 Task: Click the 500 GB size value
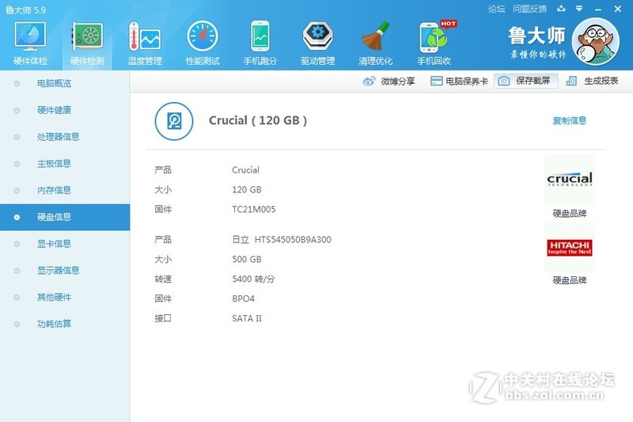247,259
